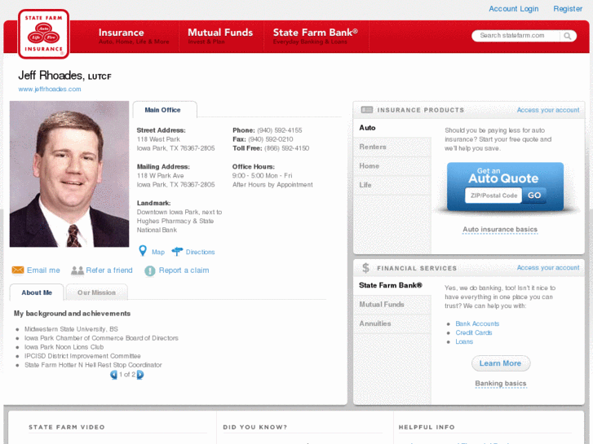Viewport: 593px width, 444px height.
Task: Go to previous page of achievements
Action: point(113,375)
